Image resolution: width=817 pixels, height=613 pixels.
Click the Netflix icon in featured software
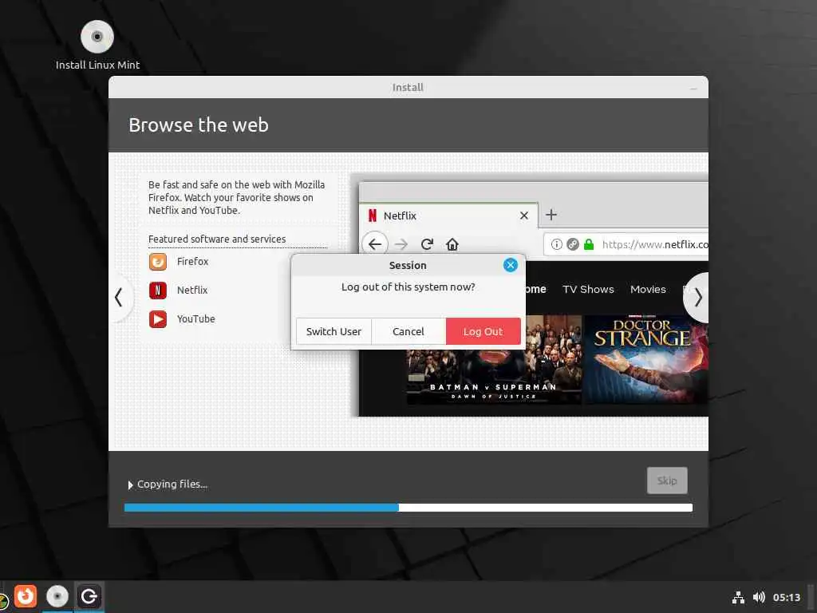click(158, 291)
